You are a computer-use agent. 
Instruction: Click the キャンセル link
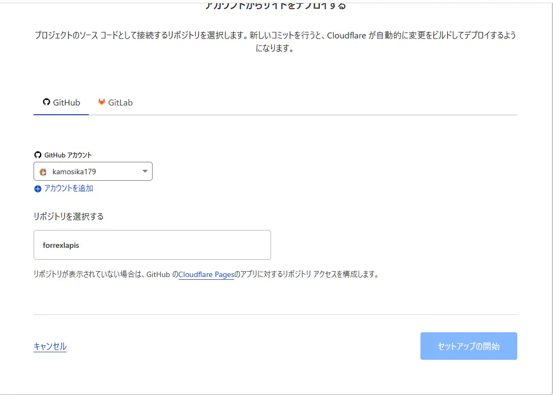[x=50, y=346]
